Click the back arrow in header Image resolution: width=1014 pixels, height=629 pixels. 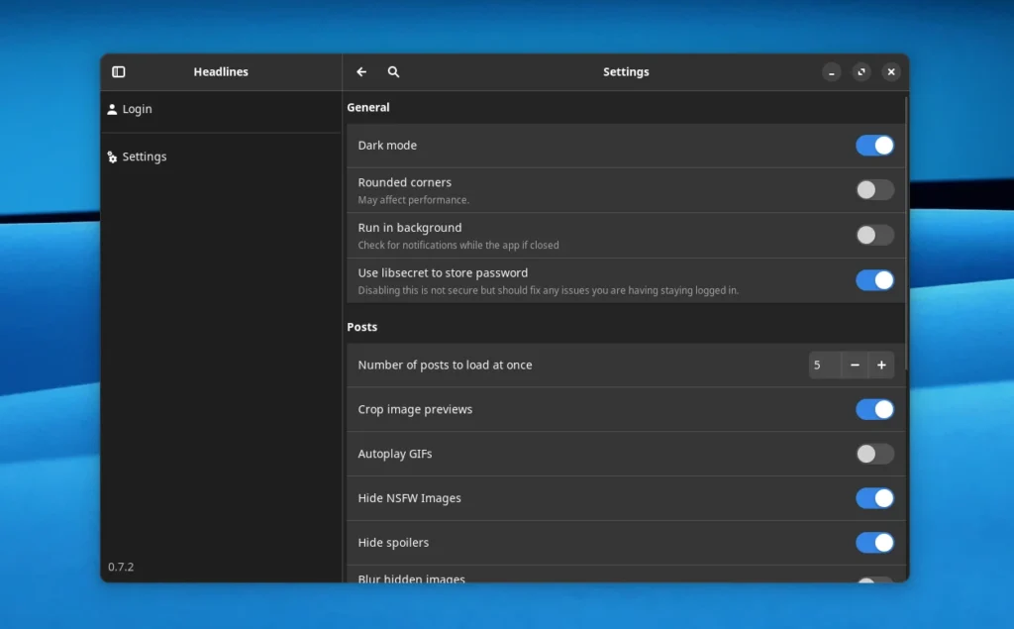[x=361, y=72]
